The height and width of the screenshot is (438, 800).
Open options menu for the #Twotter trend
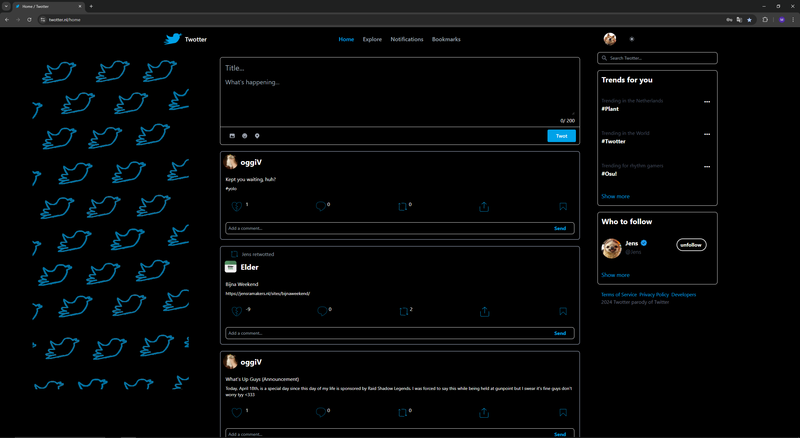pos(707,134)
